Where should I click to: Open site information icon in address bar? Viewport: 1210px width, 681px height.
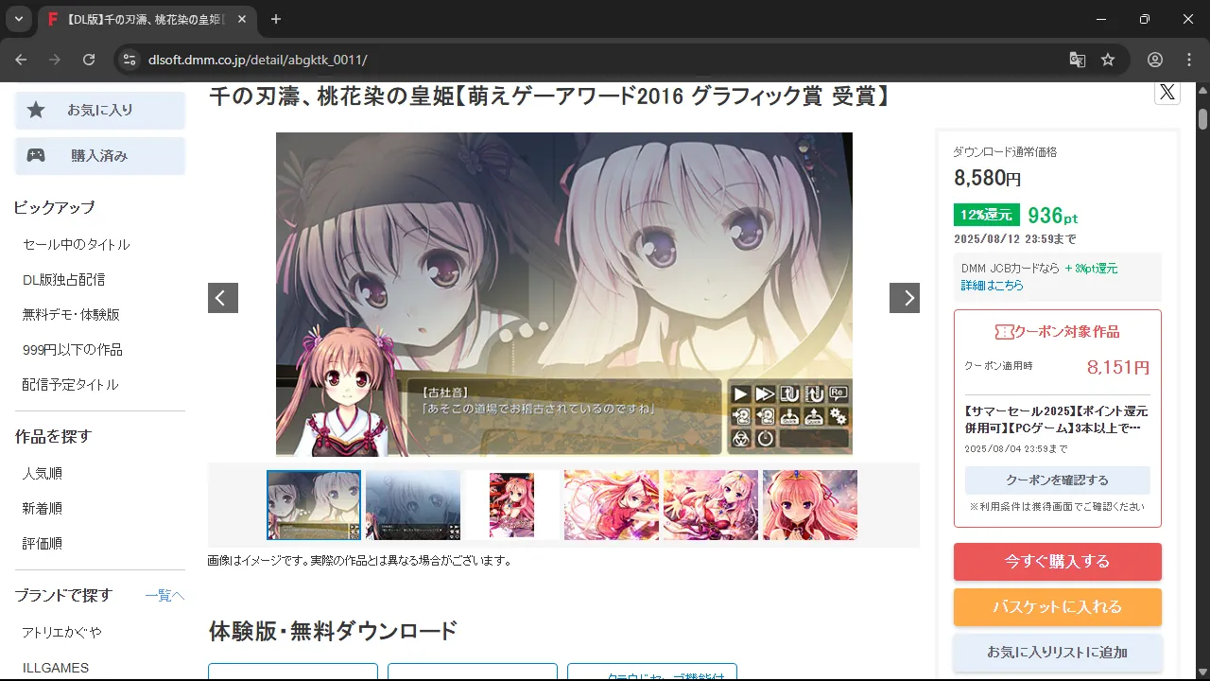pos(130,60)
